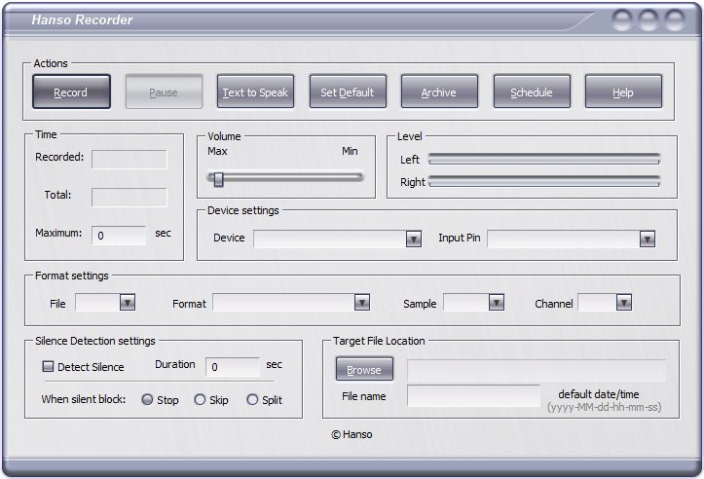The height and width of the screenshot is (479, 704).
Task: Click the Hanso Recorder title text
Action: pyautogui.click(x=82, y=19)
